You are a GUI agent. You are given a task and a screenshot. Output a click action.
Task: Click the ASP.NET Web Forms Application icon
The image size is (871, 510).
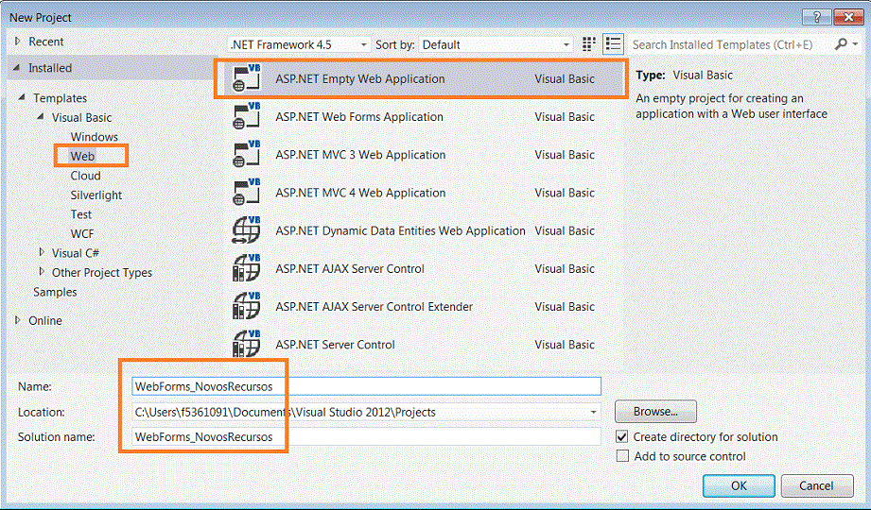[x=247, y=116]
